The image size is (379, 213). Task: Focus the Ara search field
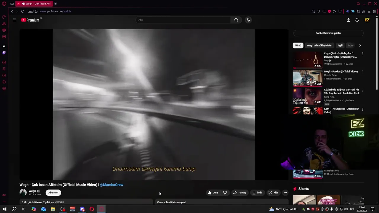tap(183, 20)
